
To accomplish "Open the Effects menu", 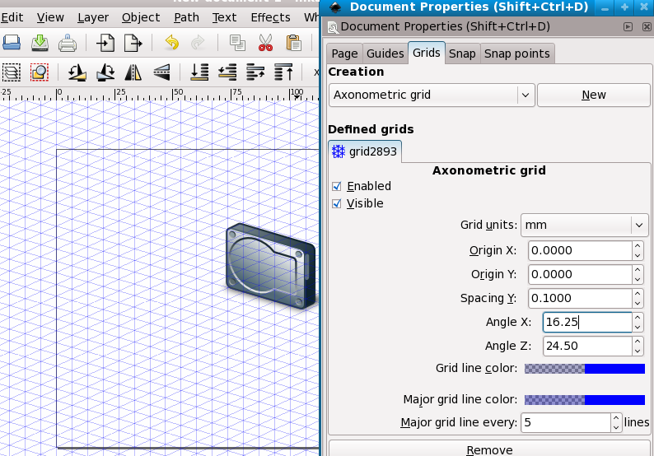I will [271, 17].
